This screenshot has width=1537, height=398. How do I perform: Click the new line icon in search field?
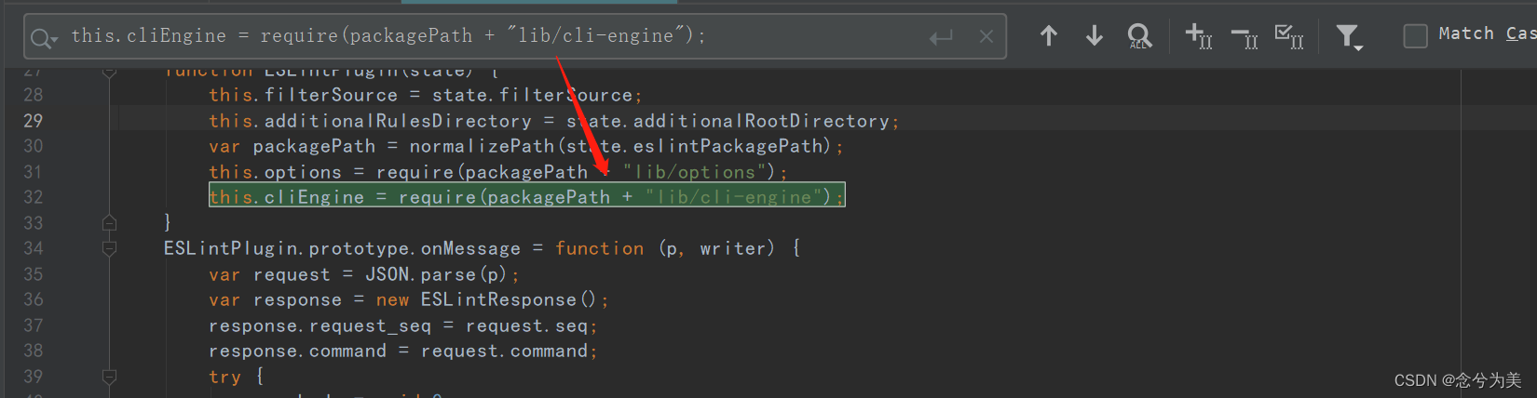pyautogui.click(x=941, y=37)
